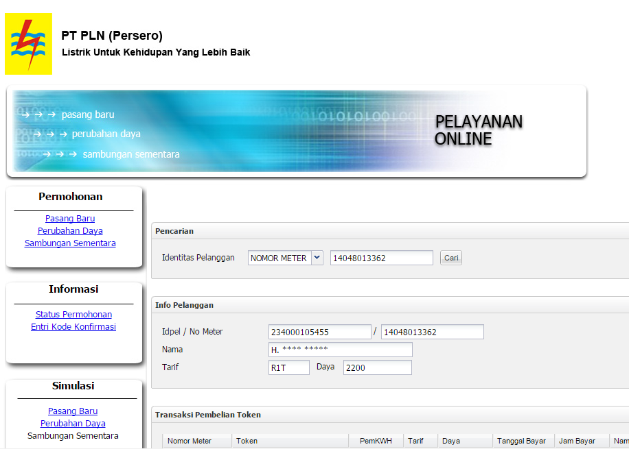Click the Token column header
Screen dimensions: 629x449
290,441
